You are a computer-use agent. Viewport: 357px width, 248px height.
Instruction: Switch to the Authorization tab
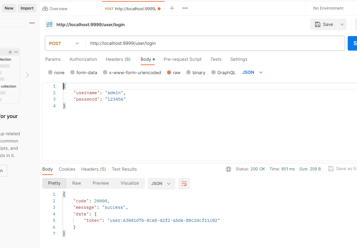(83, 59)
